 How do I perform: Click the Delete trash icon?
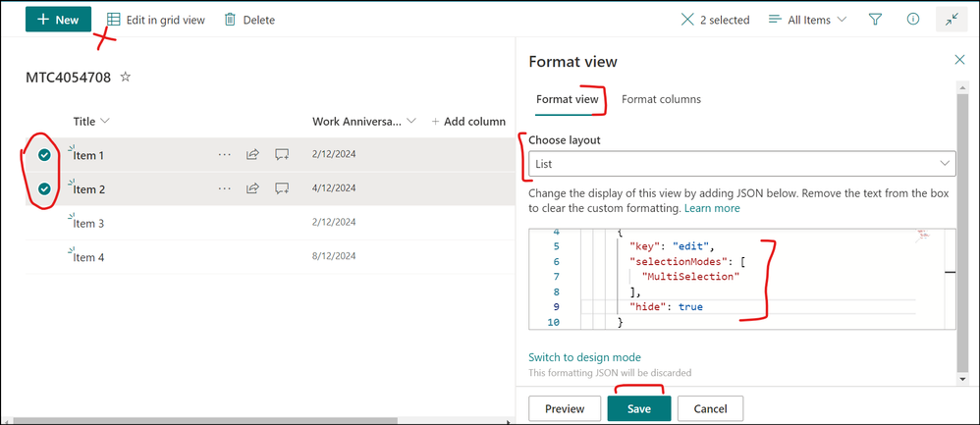click(x=230, y=20)
